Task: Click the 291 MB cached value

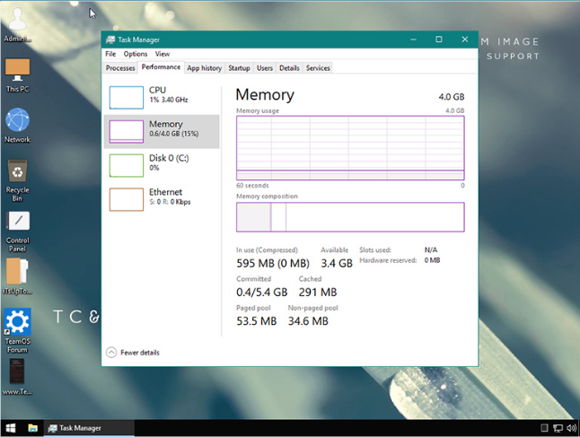Action: (318, 292)
